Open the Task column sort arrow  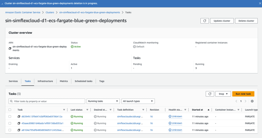click(x=64, y=110)
